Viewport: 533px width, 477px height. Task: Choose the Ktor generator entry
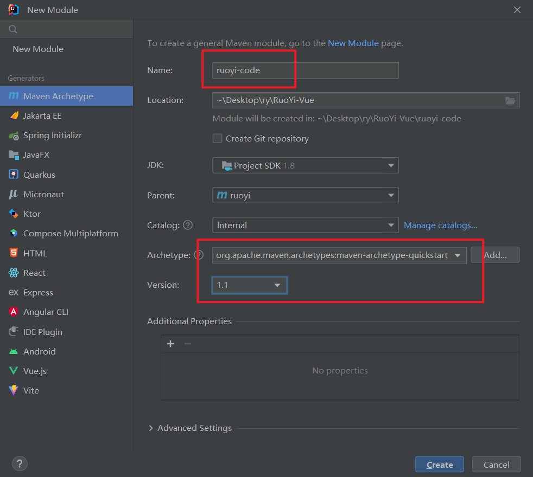pos(66,214)
